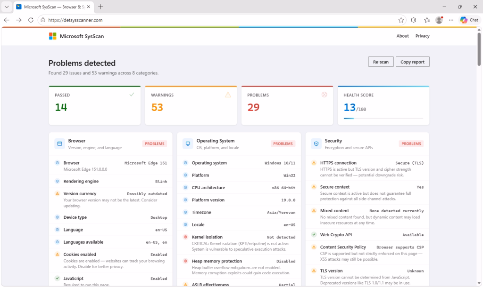Open the About page link
483x287 pixels.
403,36
